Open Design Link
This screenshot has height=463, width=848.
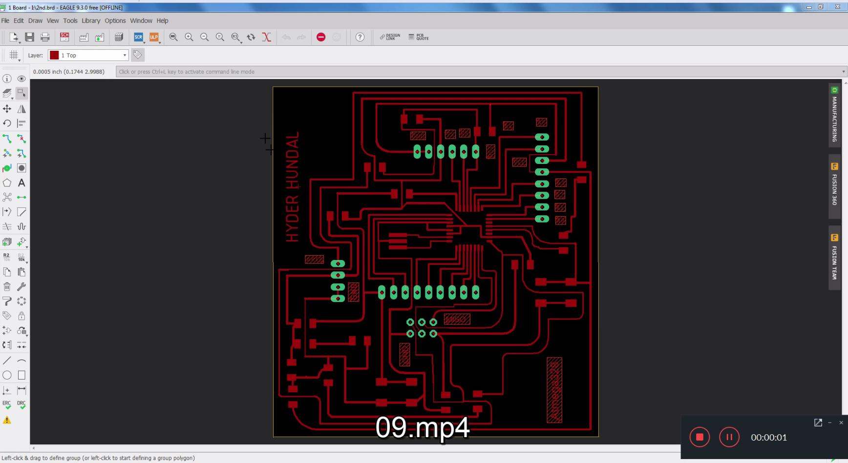point(390,37)
